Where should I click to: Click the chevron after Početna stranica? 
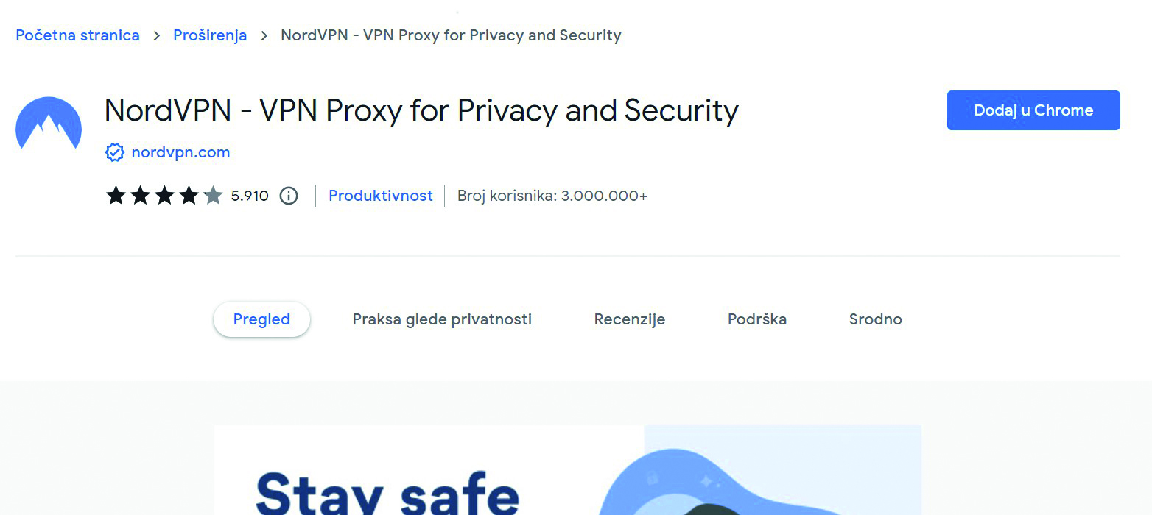156,35
